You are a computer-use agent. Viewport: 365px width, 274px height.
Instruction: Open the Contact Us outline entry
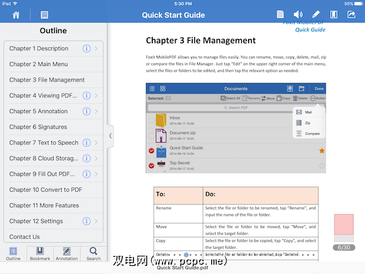[x=54, y=236]
